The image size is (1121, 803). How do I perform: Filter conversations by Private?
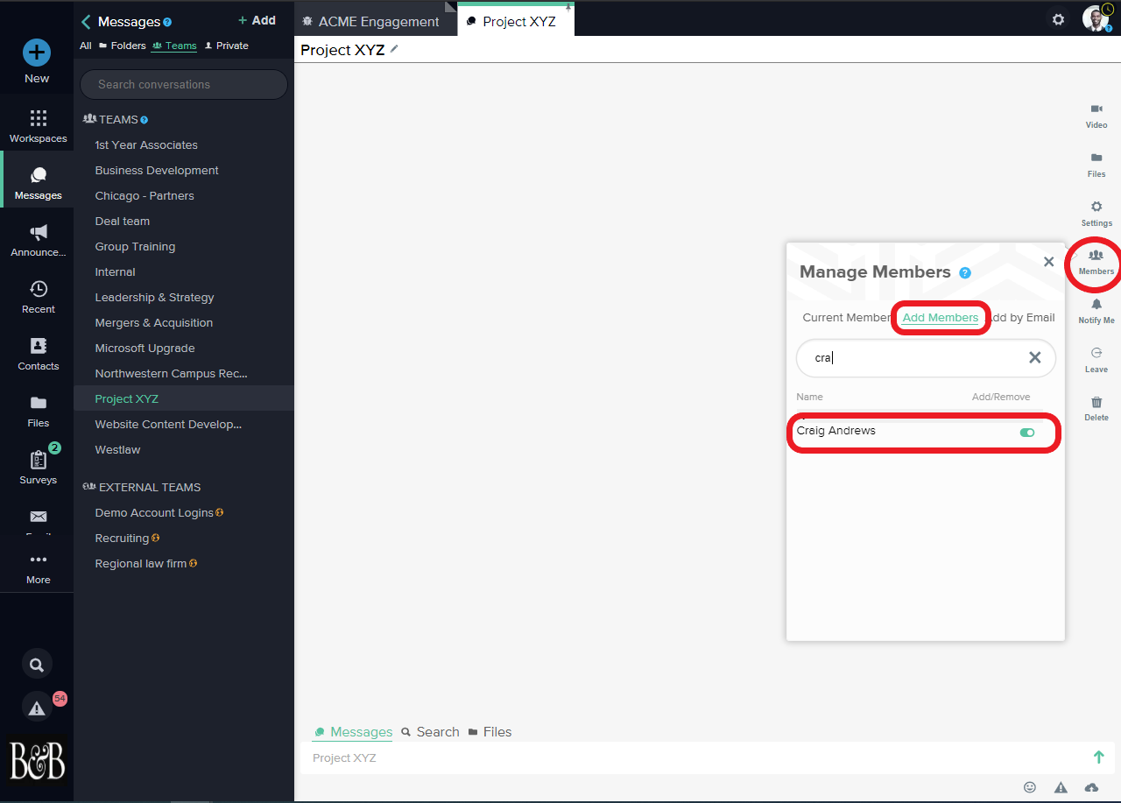coord(226,46)
